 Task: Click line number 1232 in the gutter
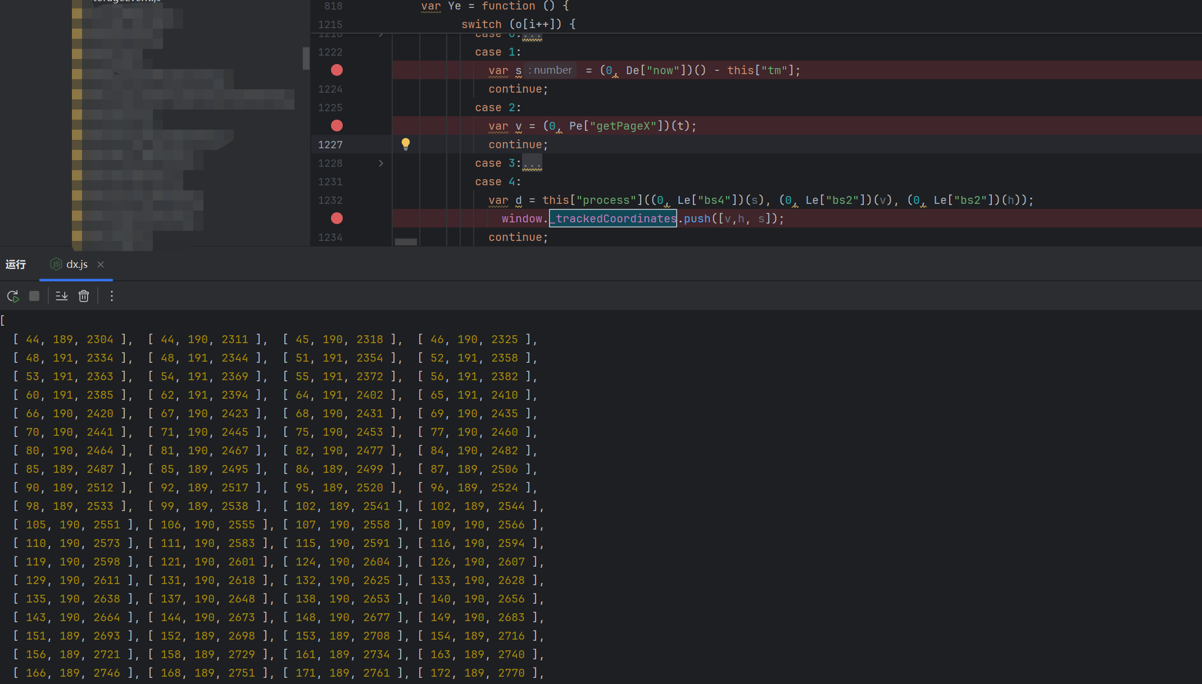330,200
